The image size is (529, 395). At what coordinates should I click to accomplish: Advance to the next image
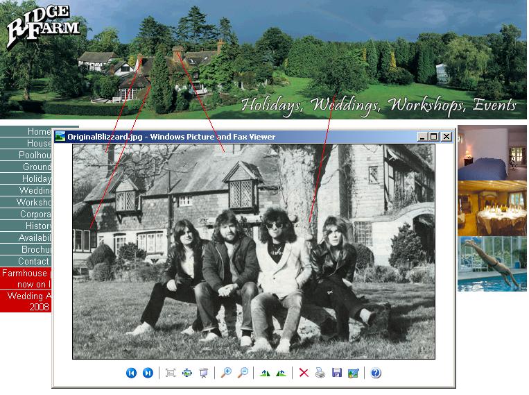[148, 373]
